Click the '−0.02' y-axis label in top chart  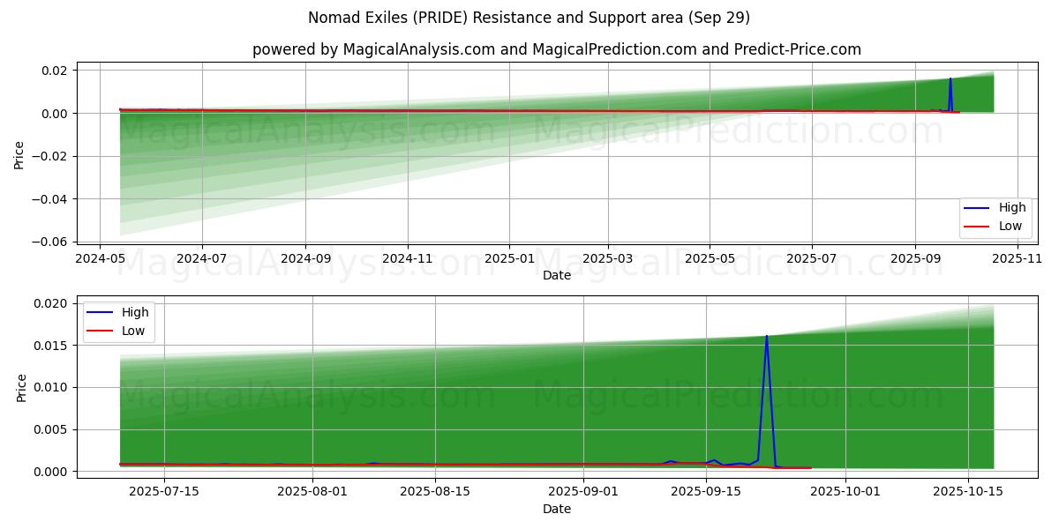click(x=50, y=156)
